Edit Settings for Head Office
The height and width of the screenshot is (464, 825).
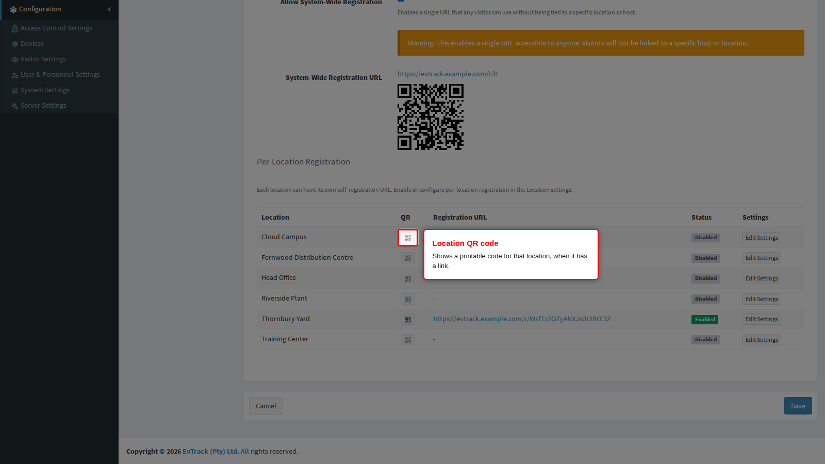(x=762, y=278)
